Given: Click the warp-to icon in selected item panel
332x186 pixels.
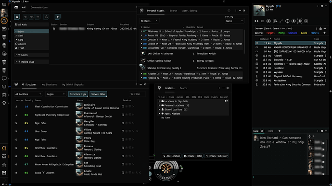Looking at the screenshot, I should [263, 21].
